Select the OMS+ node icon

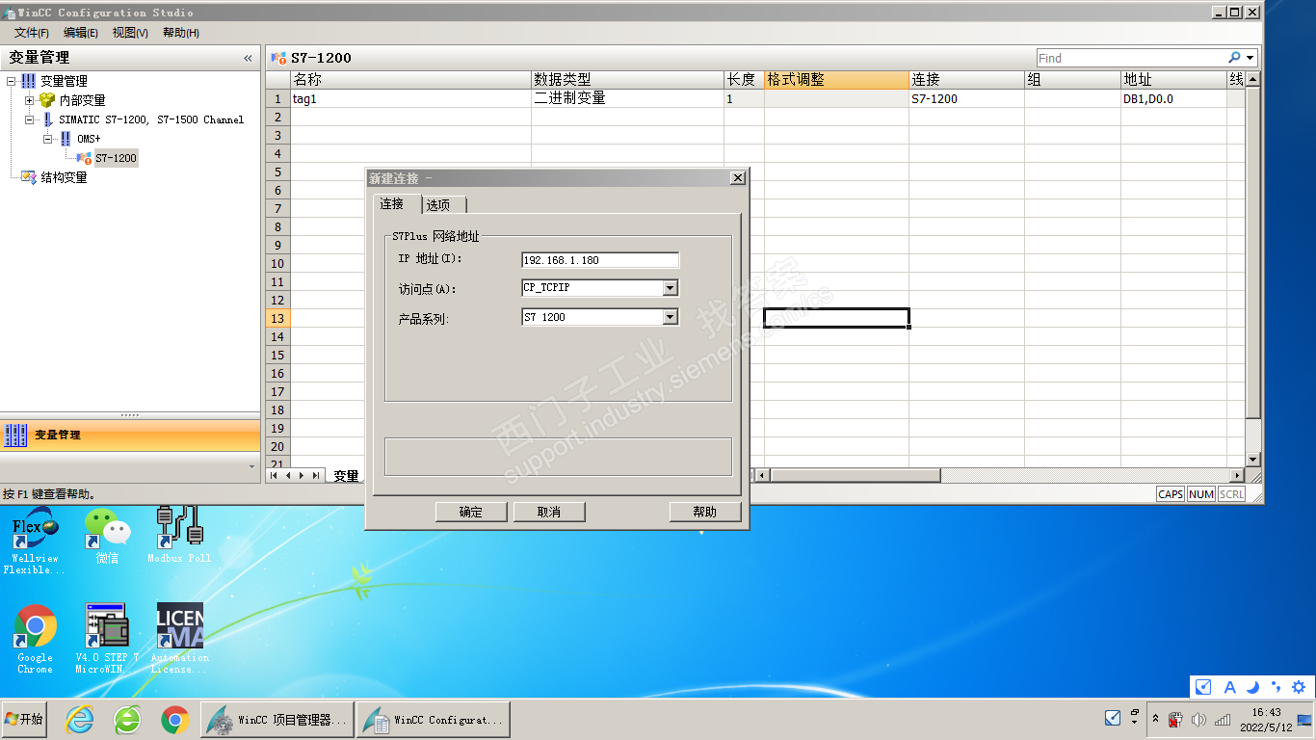(x=66, y=139)
